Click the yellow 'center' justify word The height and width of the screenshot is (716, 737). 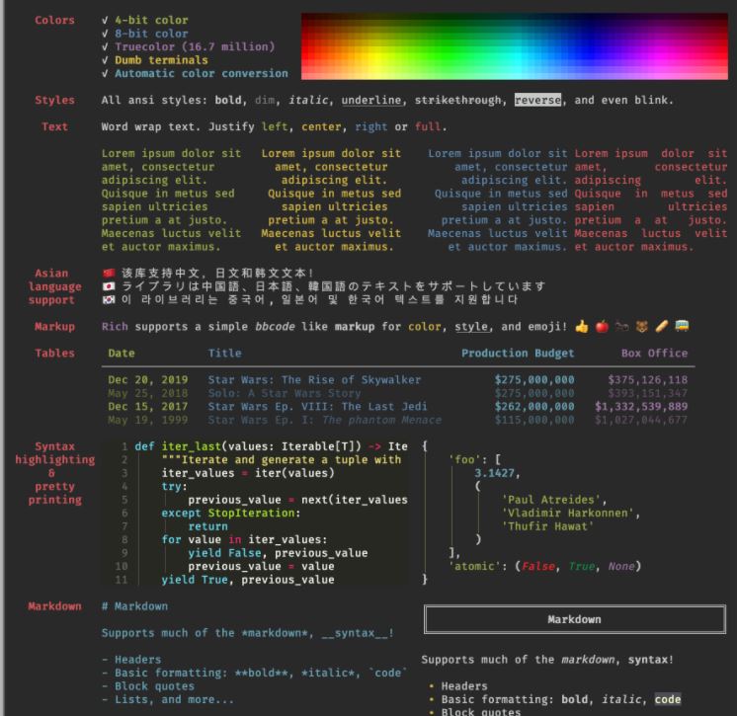[x=321, y=126]
